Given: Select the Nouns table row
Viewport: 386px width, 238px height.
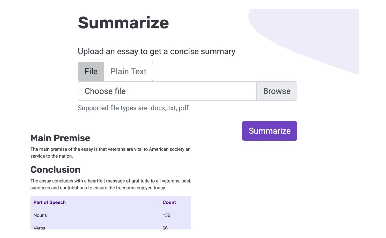Looking at the screenshot, I should 111,215.
